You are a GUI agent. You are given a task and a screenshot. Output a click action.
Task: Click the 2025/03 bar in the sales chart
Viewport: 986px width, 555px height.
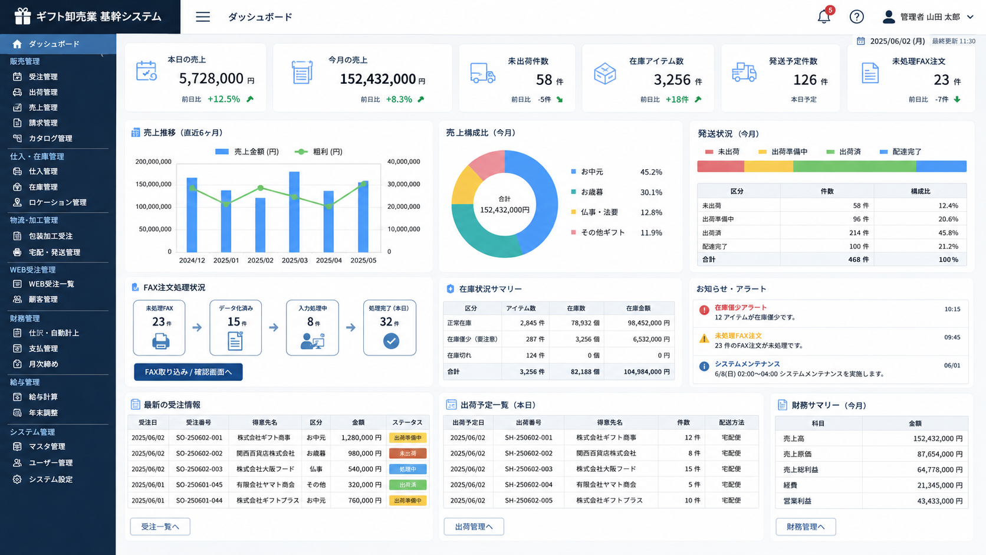[294, 212]
